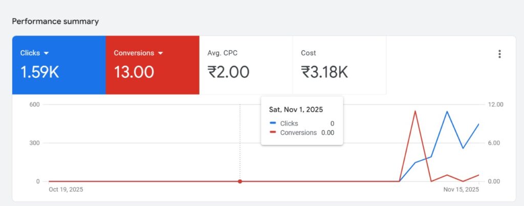
Task: Click the 12.00 right axis label
Action: (496, 105)
